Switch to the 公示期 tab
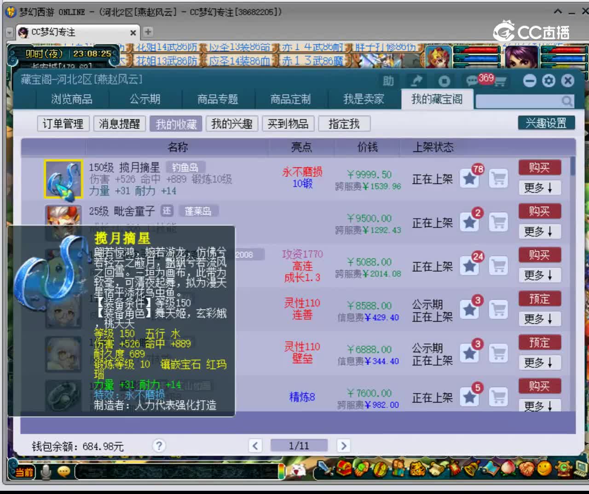Image resolution: width=589 pixels, height=494 pixels. [145, 99]
